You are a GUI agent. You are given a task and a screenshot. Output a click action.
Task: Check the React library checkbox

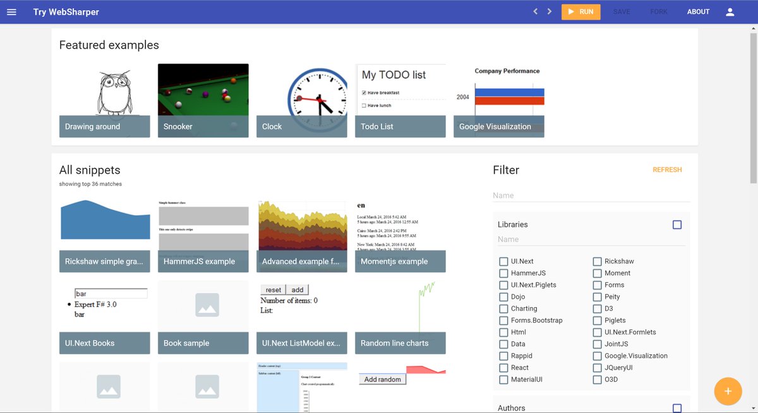(x=503, y=368)
